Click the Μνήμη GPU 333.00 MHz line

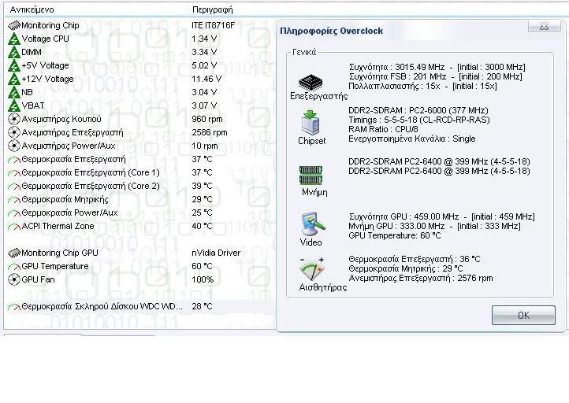(434, 226)
